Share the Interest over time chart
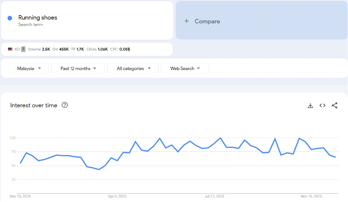This screenshot has height=202, width=348. coord(335,106)
